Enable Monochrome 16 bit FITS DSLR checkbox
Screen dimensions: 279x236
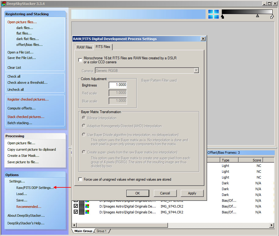(80, 60)
